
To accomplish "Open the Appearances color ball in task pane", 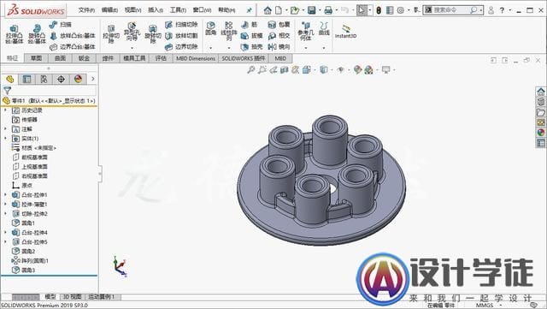I will 541,133.
